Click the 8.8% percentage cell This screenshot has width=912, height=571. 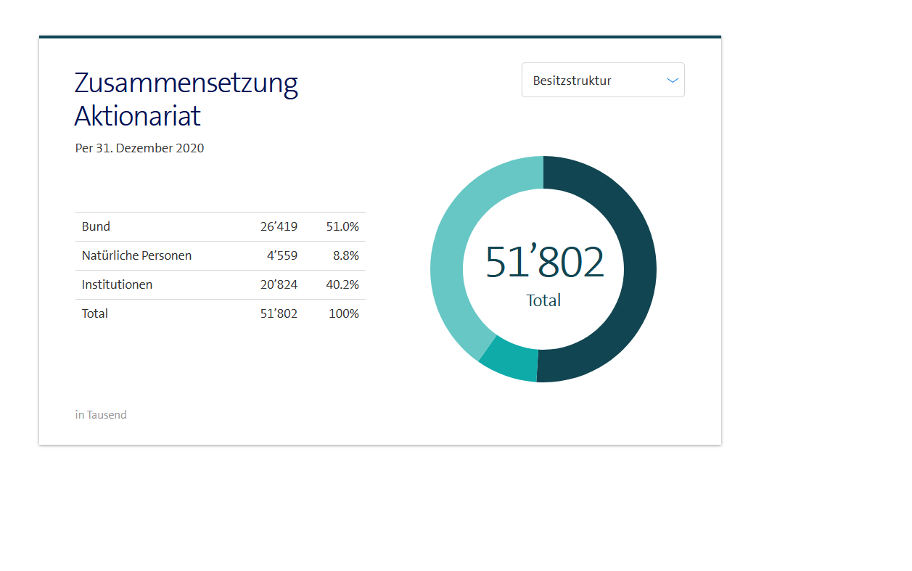pos(345,255)
